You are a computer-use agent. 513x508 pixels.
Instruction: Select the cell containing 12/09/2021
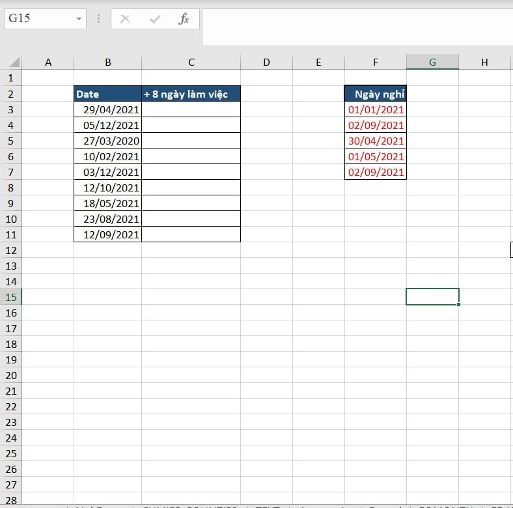(107, 234)
